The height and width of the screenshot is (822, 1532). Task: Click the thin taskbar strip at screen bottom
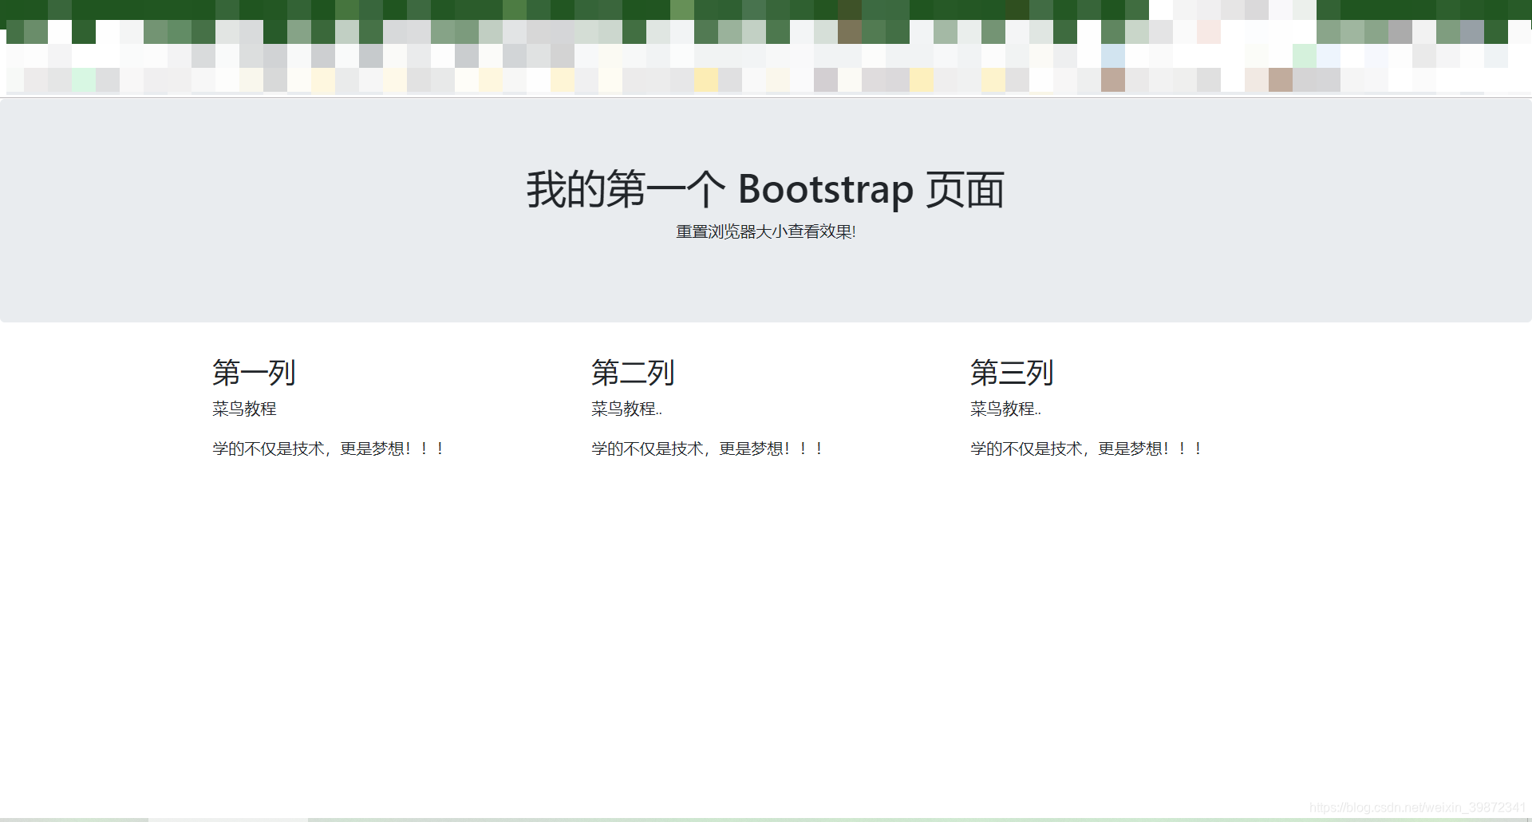[x=766, y=820]
